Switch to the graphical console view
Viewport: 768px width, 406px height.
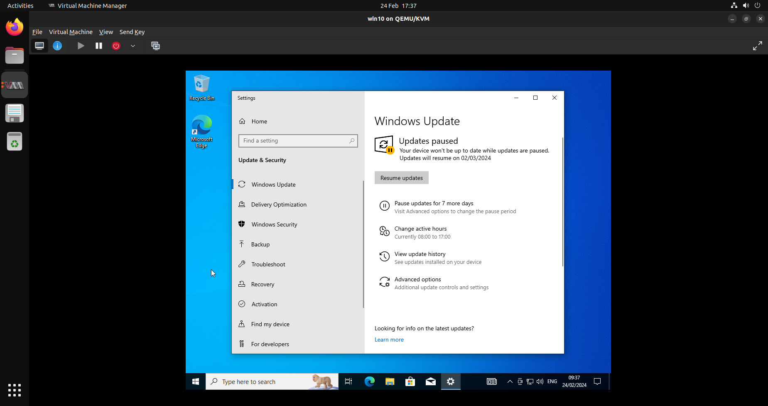(x=39, y=46)
